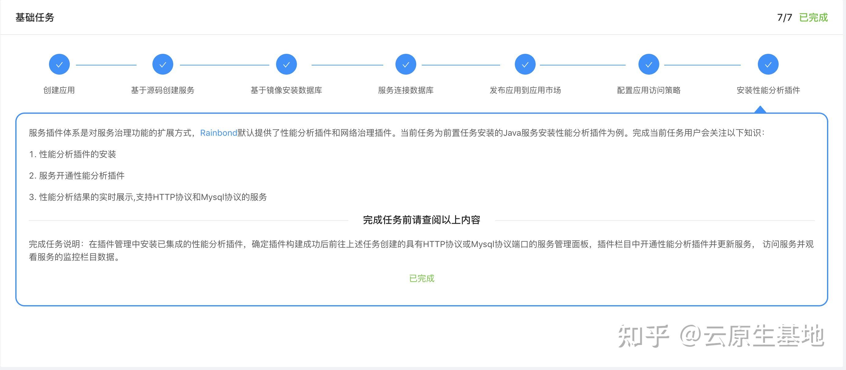Click the checkmark circle above 创建应用

[59, 65]
